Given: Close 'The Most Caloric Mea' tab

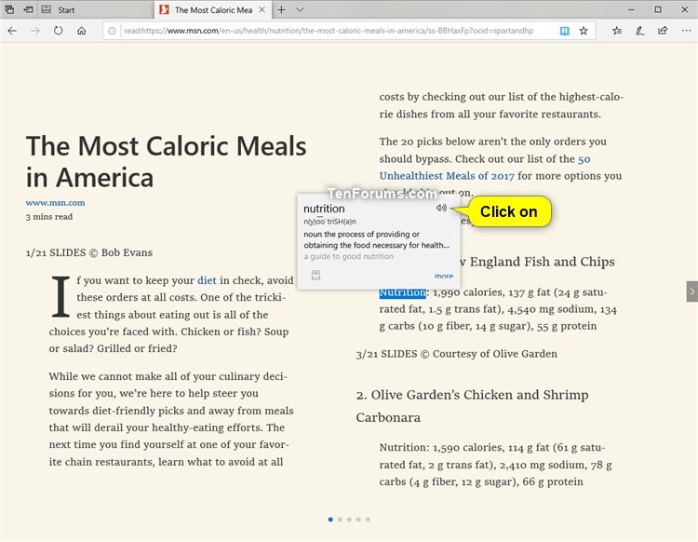Looking at the screenshot, I should coord(262,9).
